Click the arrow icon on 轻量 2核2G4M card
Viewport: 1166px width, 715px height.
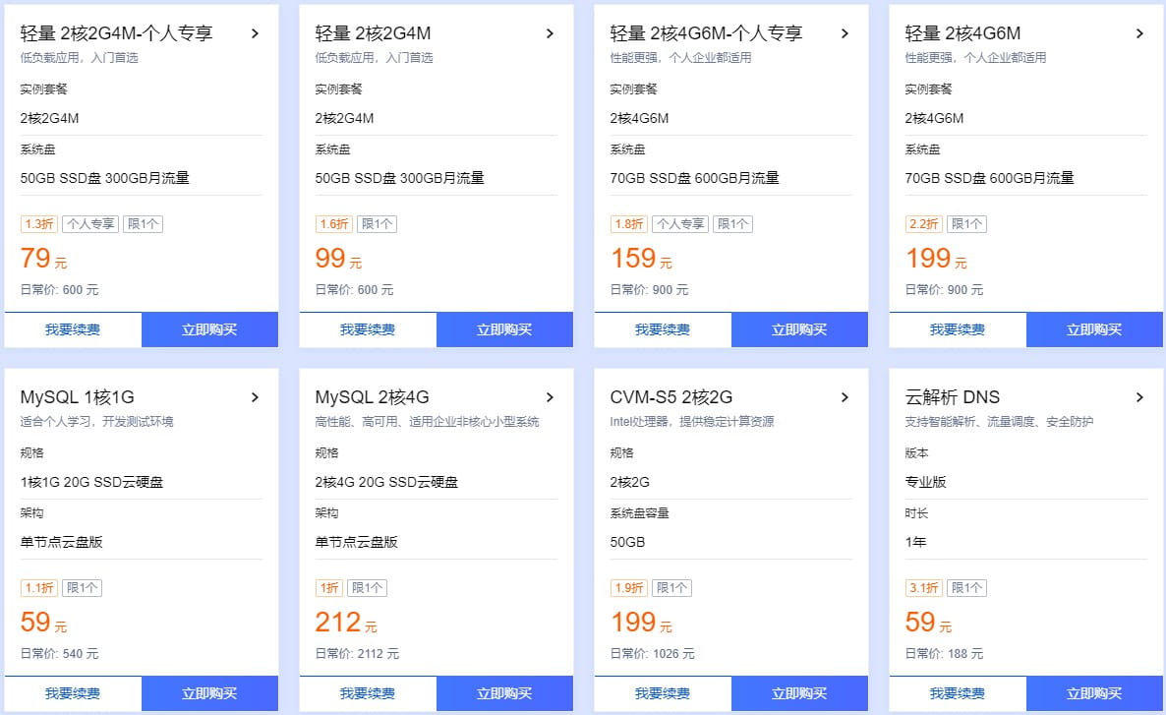(x=550, y=32)
